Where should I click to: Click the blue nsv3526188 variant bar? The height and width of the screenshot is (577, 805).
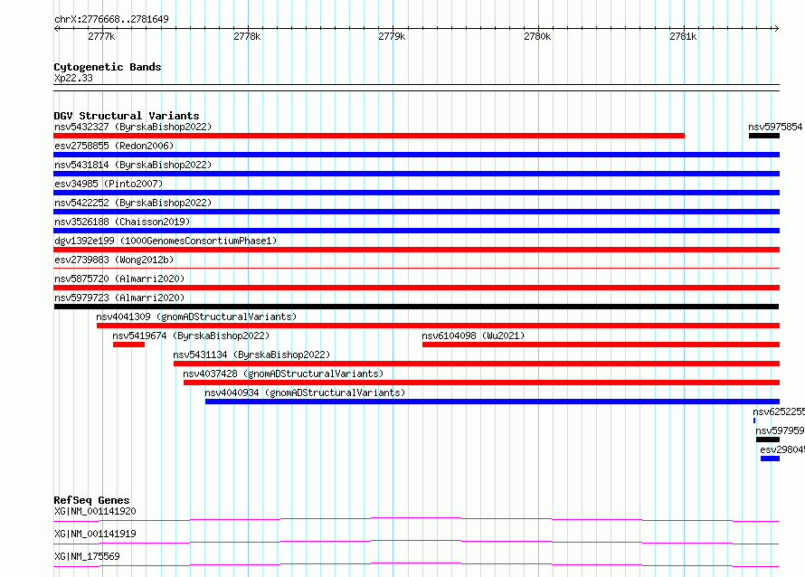click(x=416, y=231)
